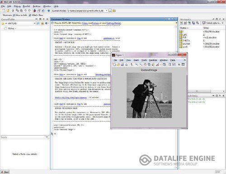The height and width of the screenshot is (174, 226).
Task: Click the Demos link in the Command Window banner
Action: [95, 23]
